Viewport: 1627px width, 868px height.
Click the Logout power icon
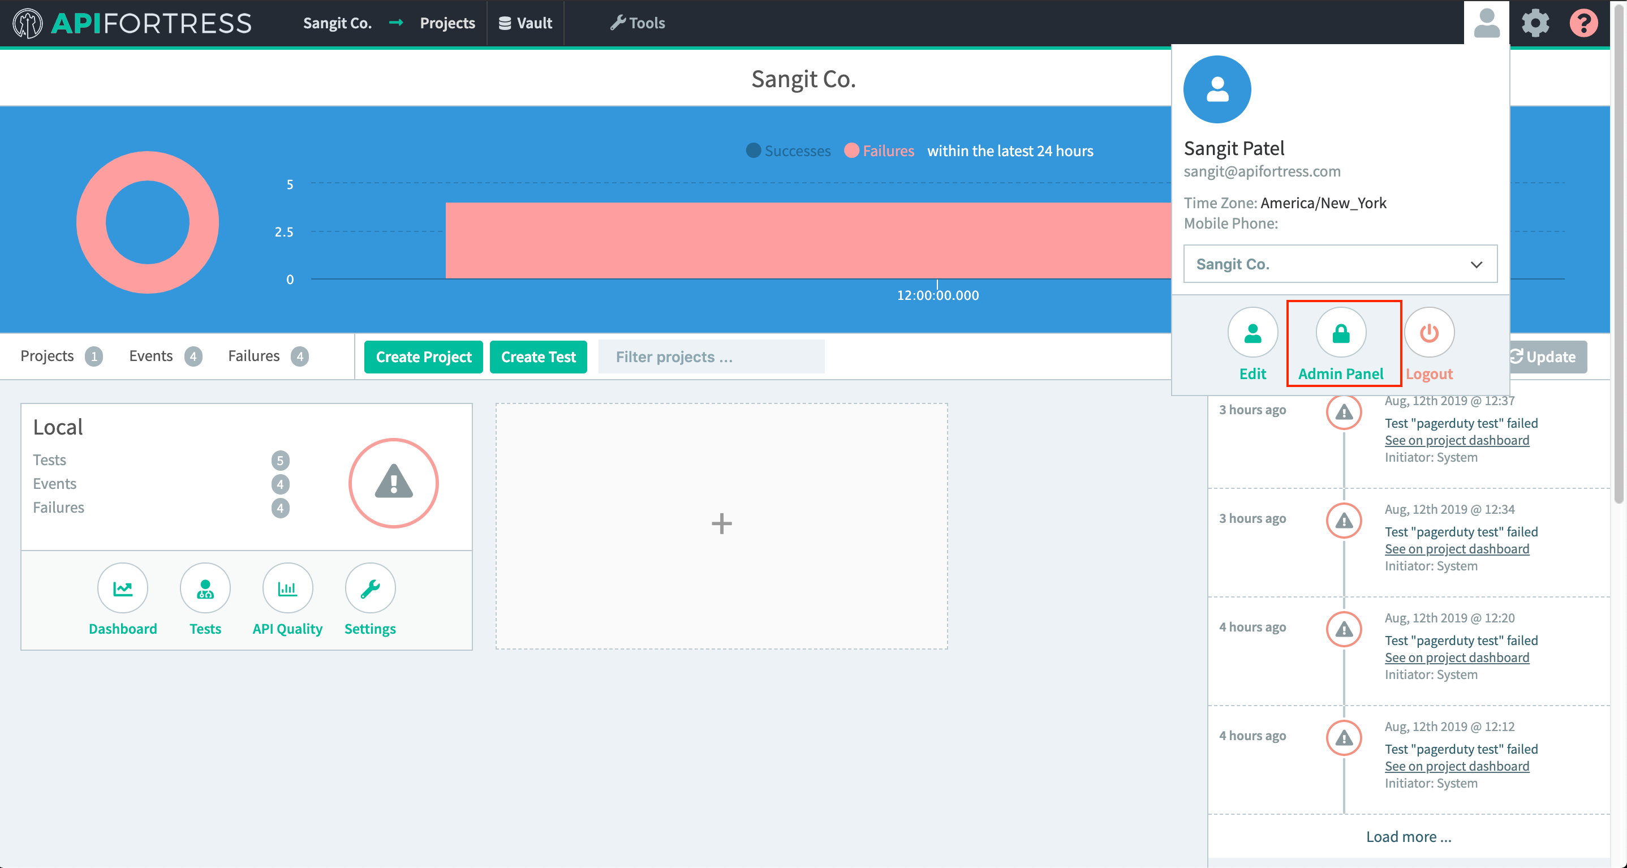click(x=1428, y=332)
